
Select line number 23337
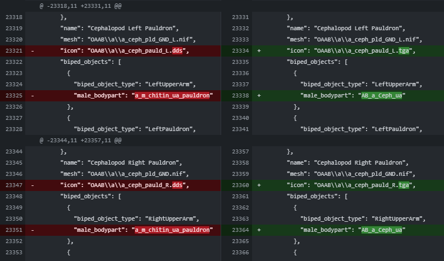click(x=240, y=84)
